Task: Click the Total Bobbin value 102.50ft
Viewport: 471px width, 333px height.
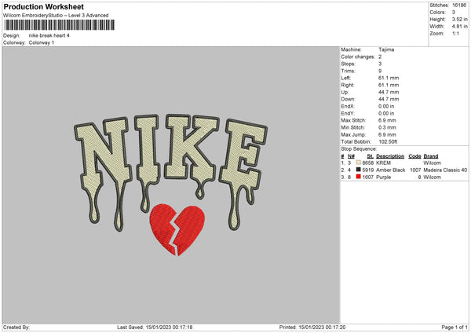Action: 388,142
